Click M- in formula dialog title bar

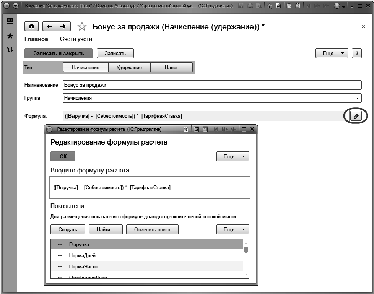[233, 129]
